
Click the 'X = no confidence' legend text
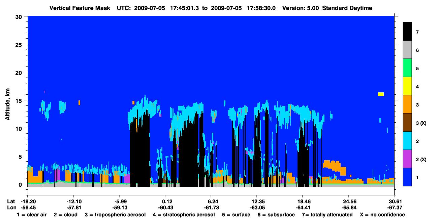point(382,215)
